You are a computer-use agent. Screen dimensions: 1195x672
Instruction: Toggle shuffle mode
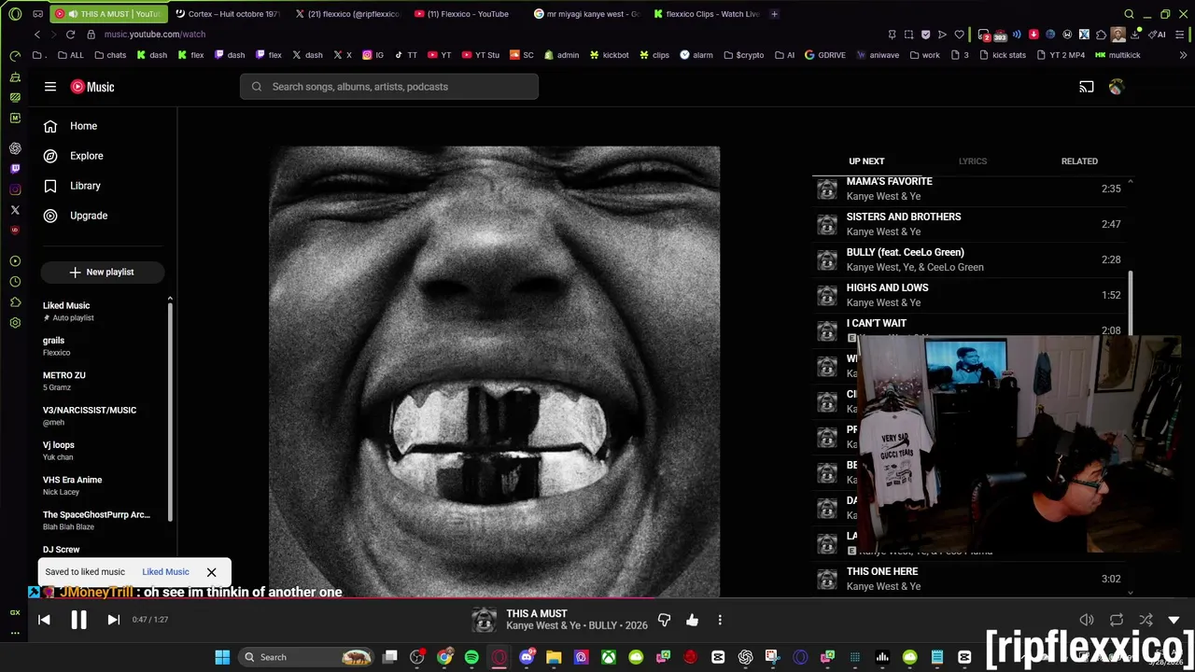1146,620
